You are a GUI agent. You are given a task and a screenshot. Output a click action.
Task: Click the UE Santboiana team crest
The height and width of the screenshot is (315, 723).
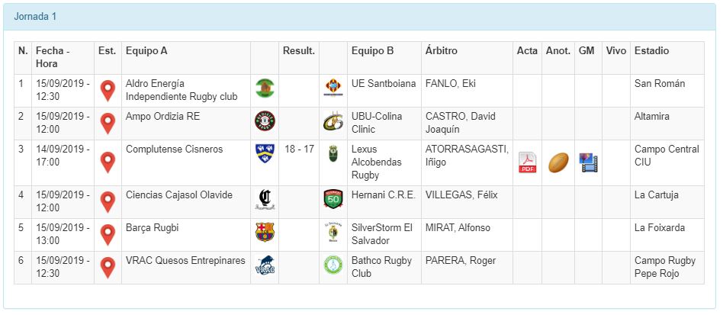click(x=333, y=88)
